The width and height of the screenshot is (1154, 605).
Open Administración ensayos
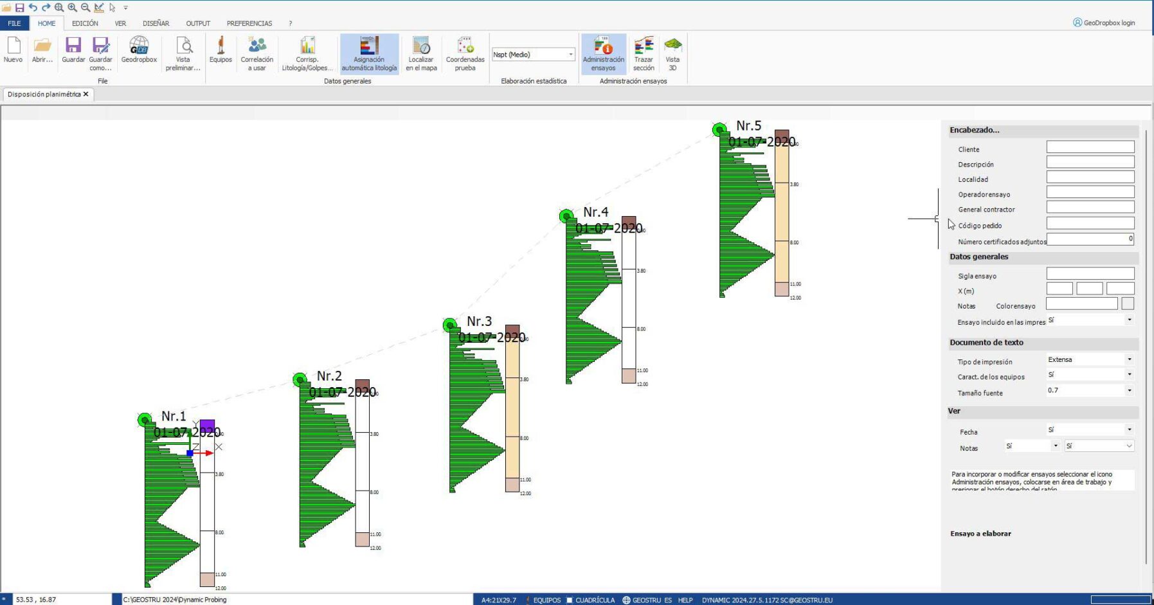tap(603, 53)
